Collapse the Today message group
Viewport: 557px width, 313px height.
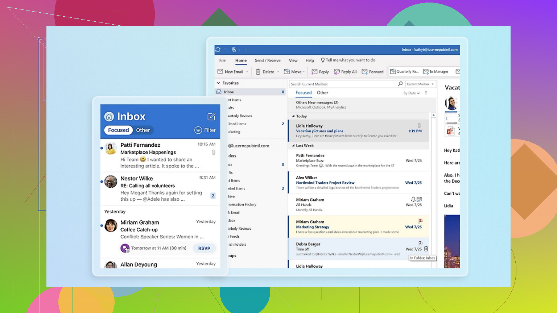point(293,116)
